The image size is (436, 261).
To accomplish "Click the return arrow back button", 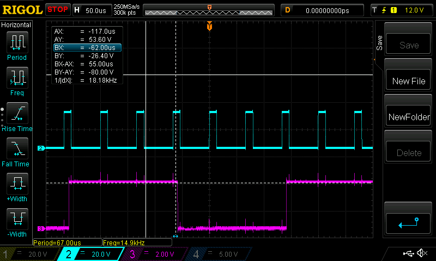I will 409,223.
